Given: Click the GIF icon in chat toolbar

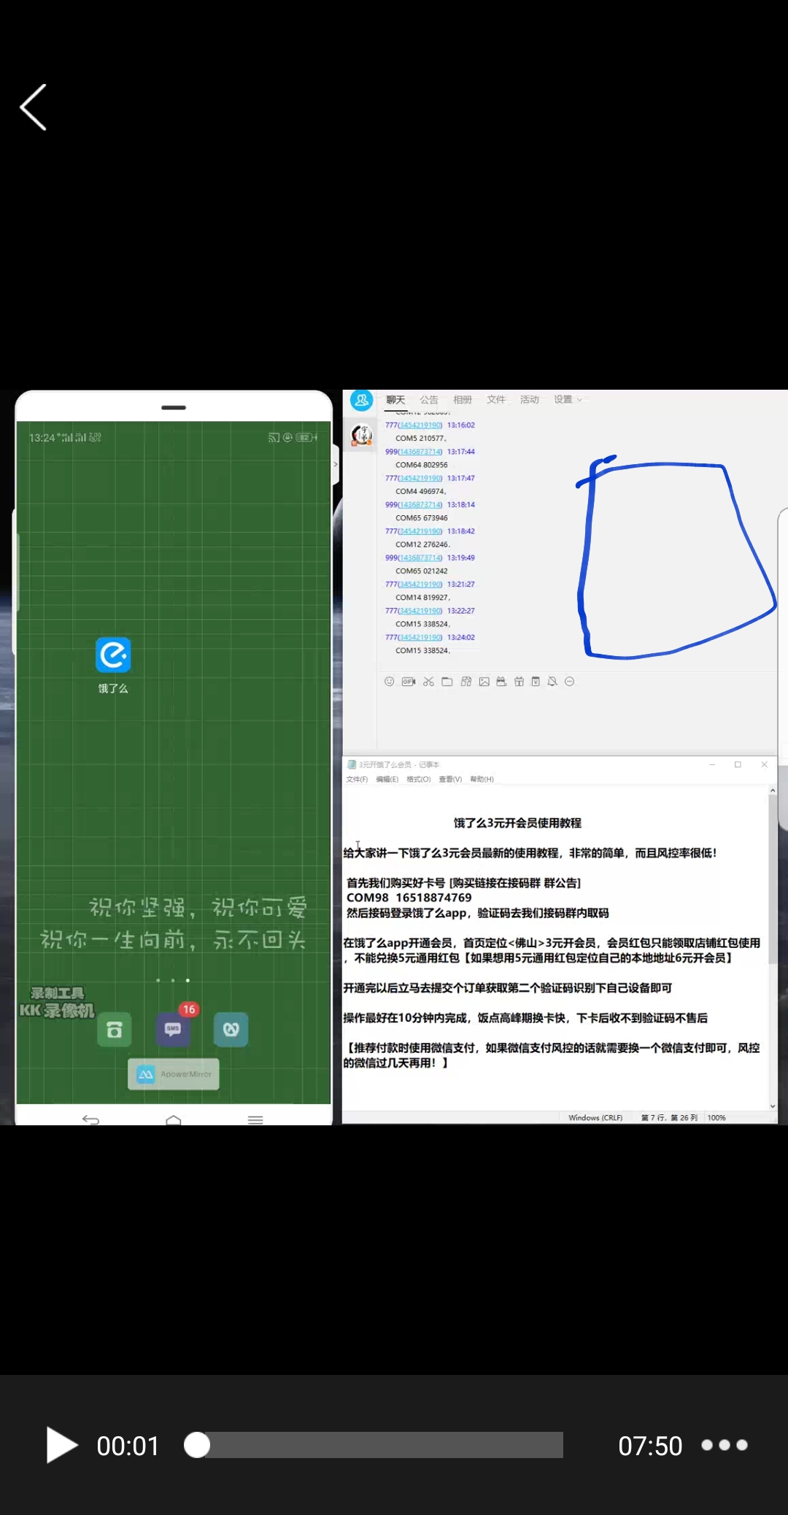Looking at the screenshot, I should point(409,682).
